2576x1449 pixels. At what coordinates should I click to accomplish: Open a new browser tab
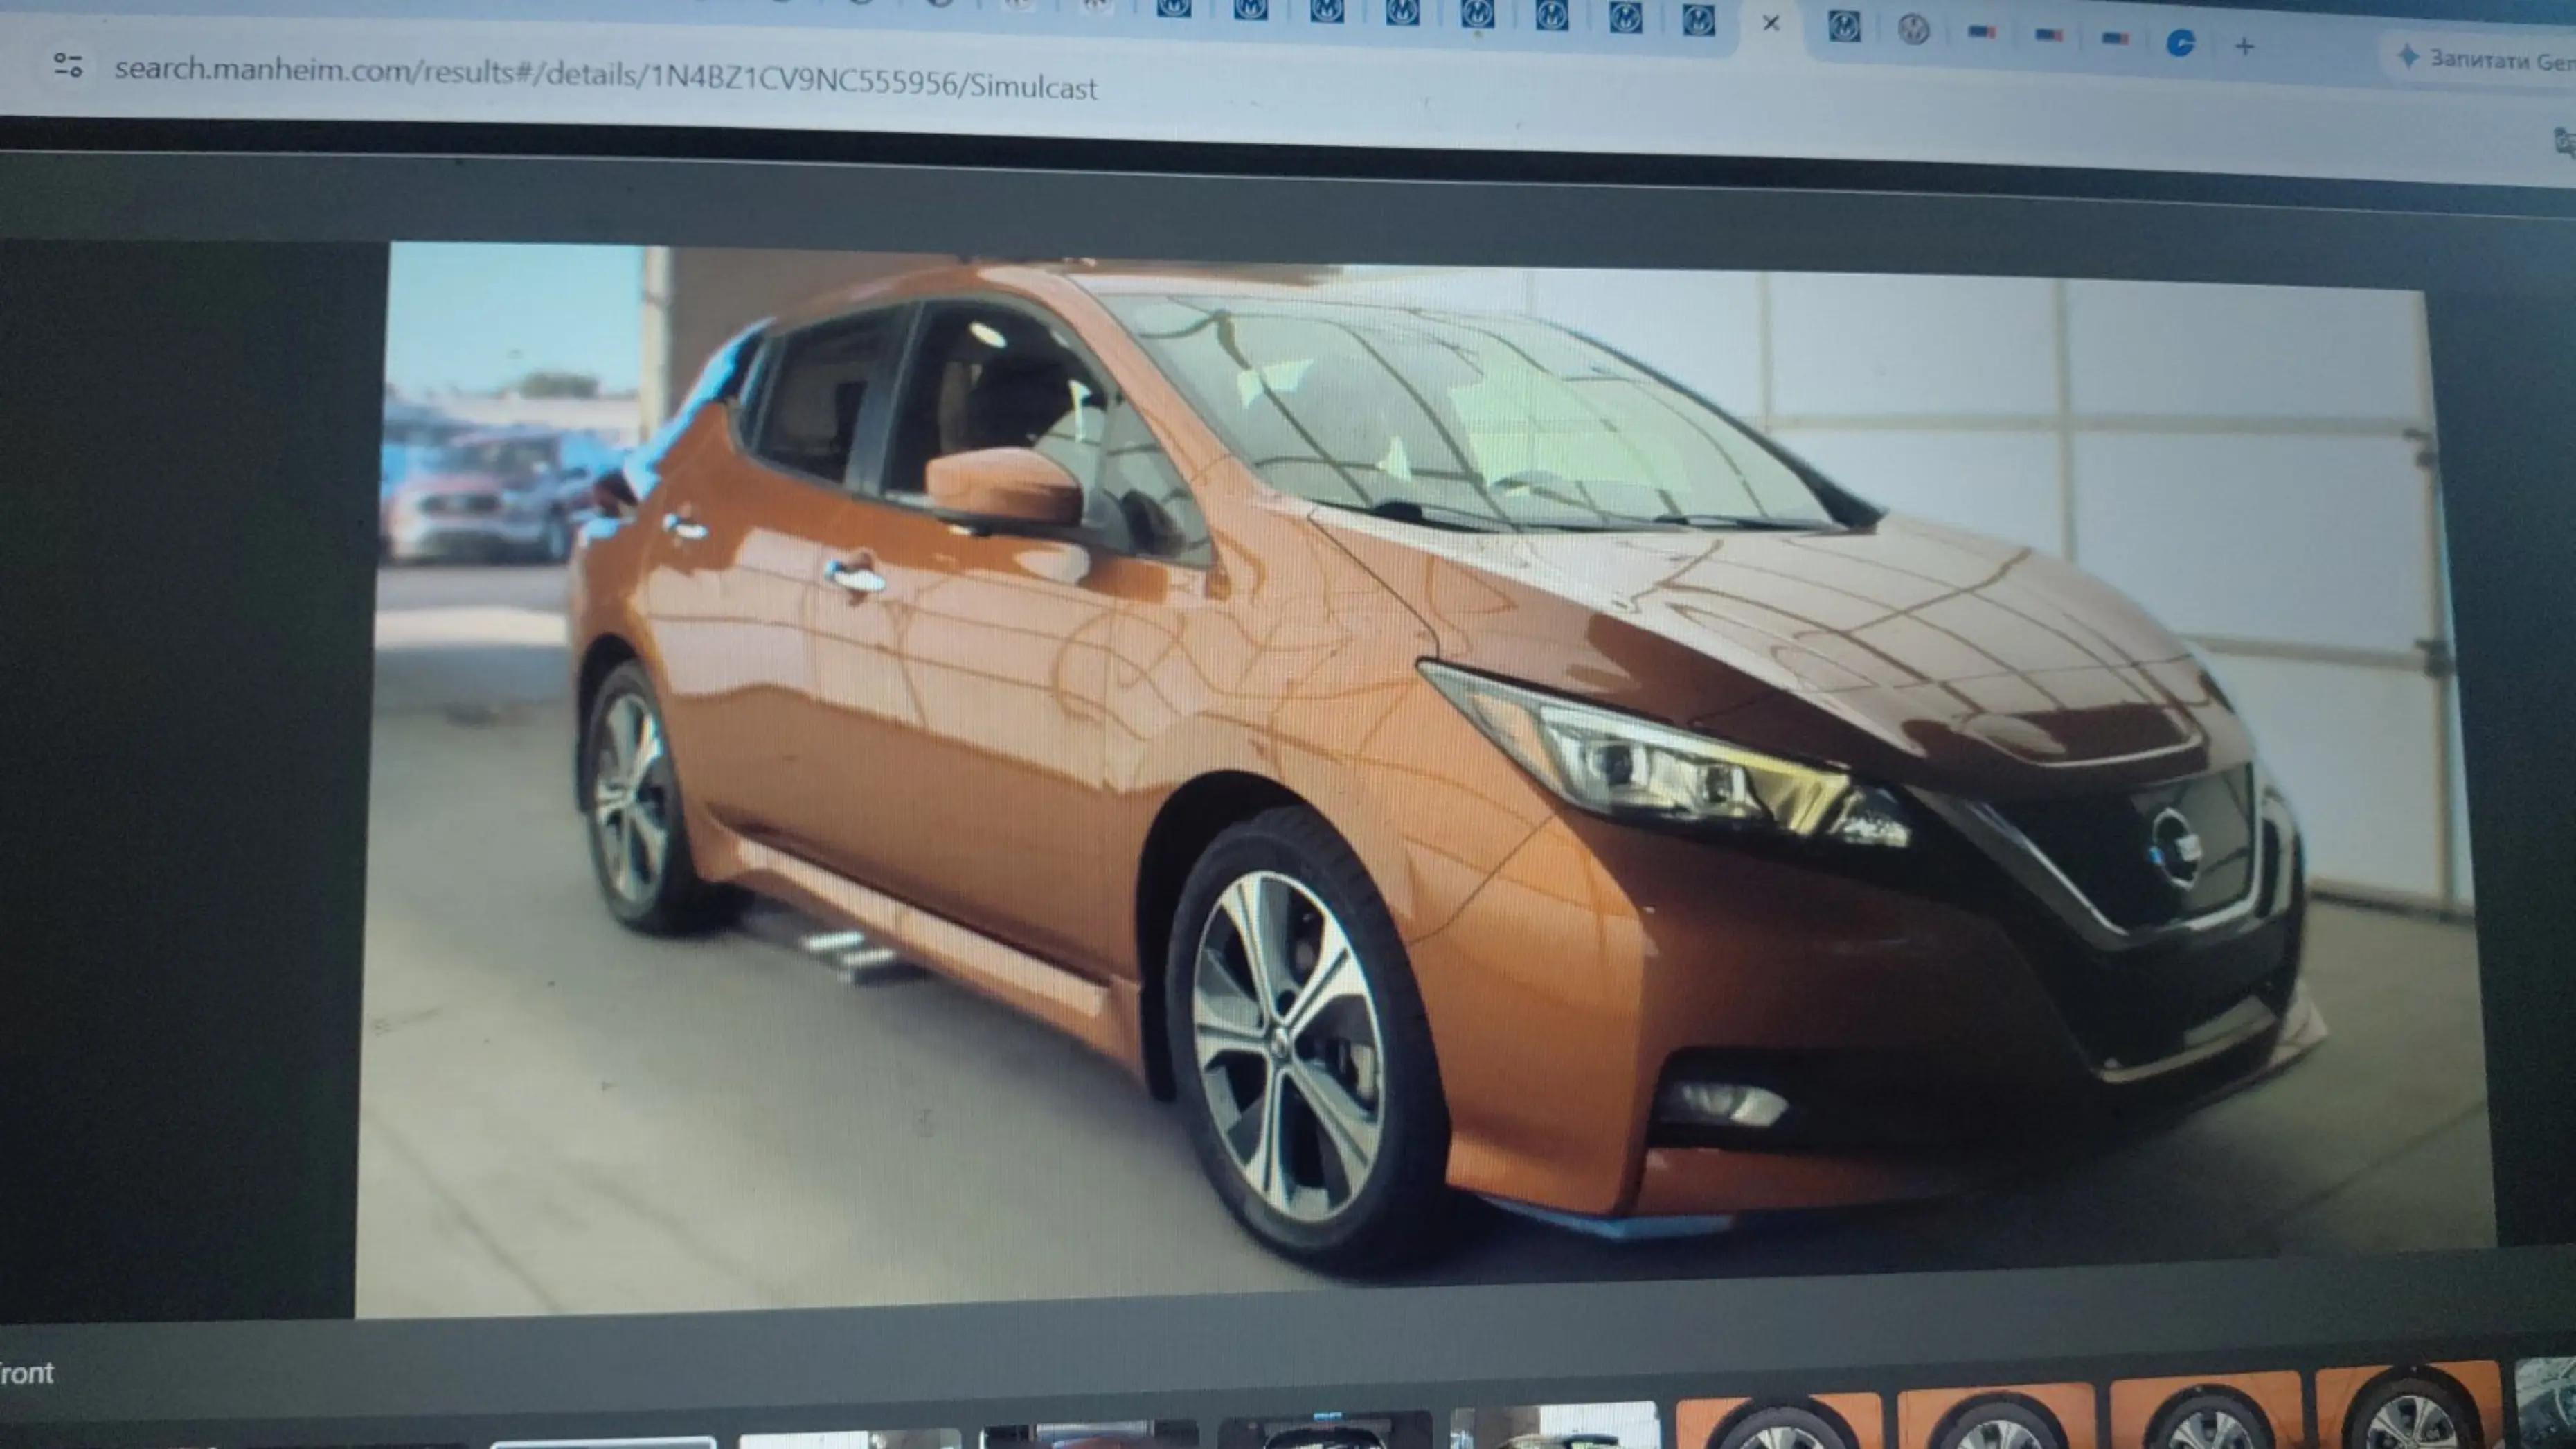pyautogui.click(x=2244, y=46)
